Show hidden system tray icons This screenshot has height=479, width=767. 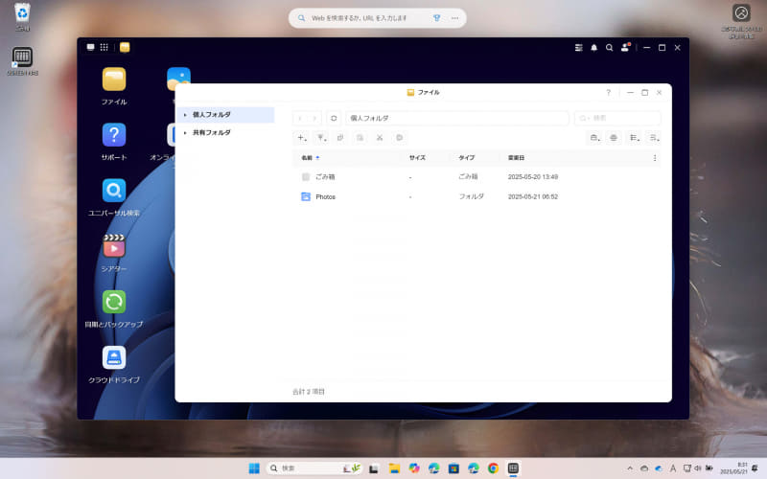pyautogui.click(x=630, y=468)
